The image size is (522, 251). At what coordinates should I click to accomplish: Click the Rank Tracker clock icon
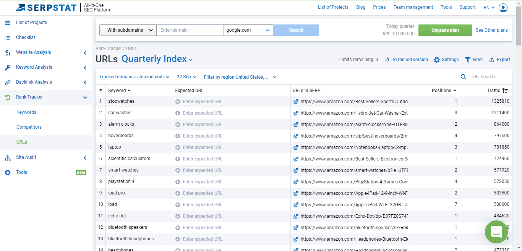[8, 97]
